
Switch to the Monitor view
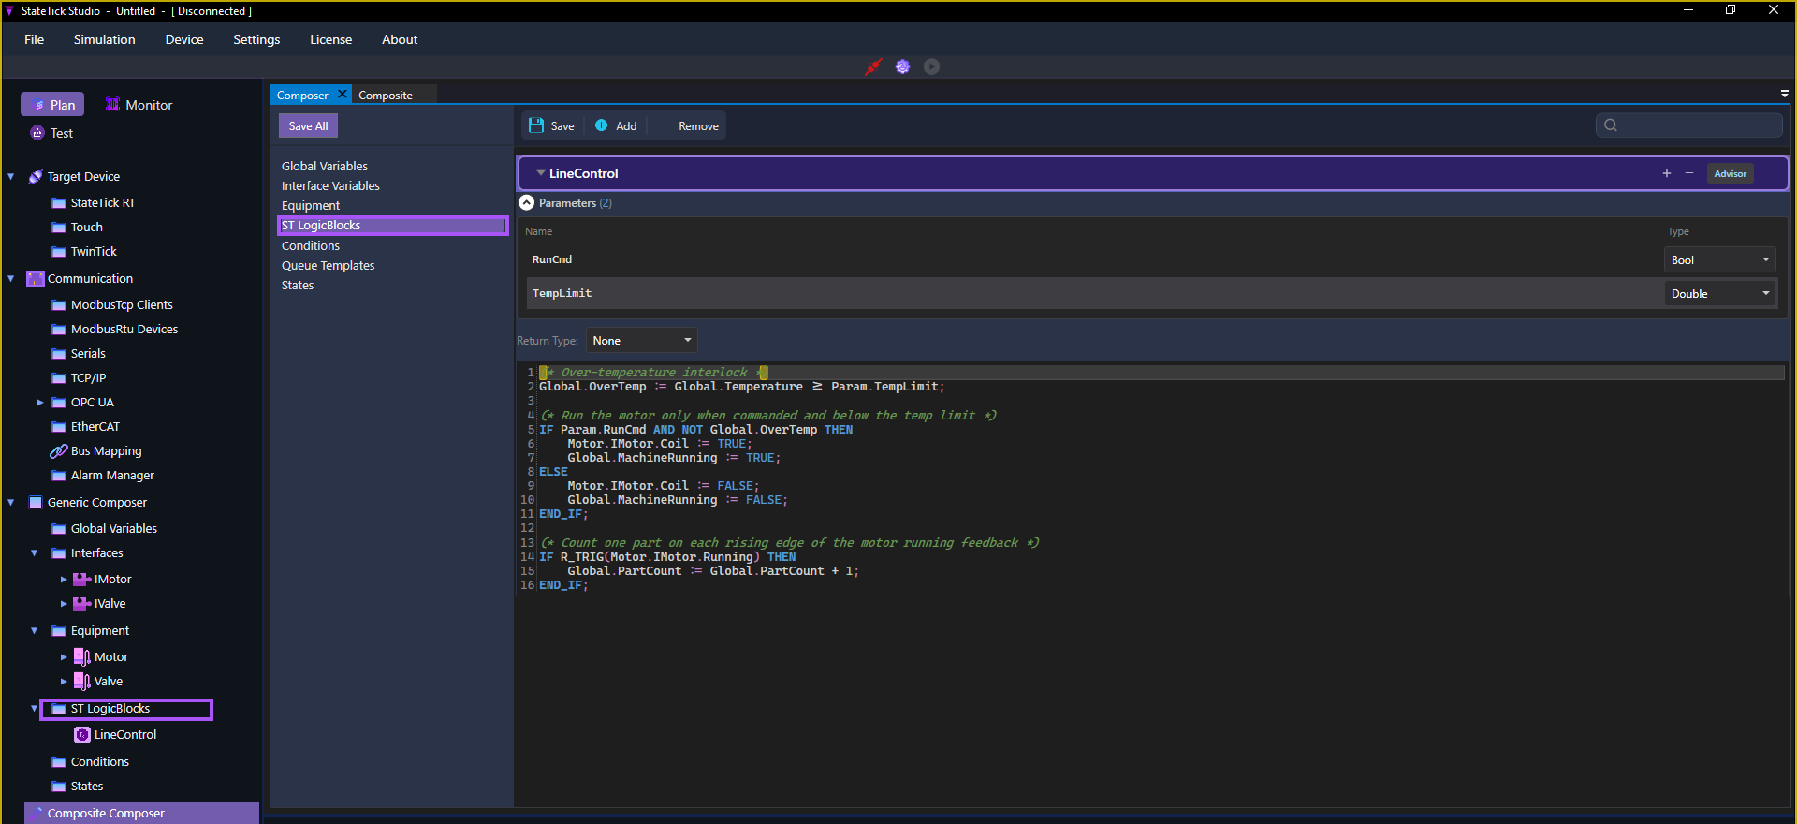coord(139,105)
